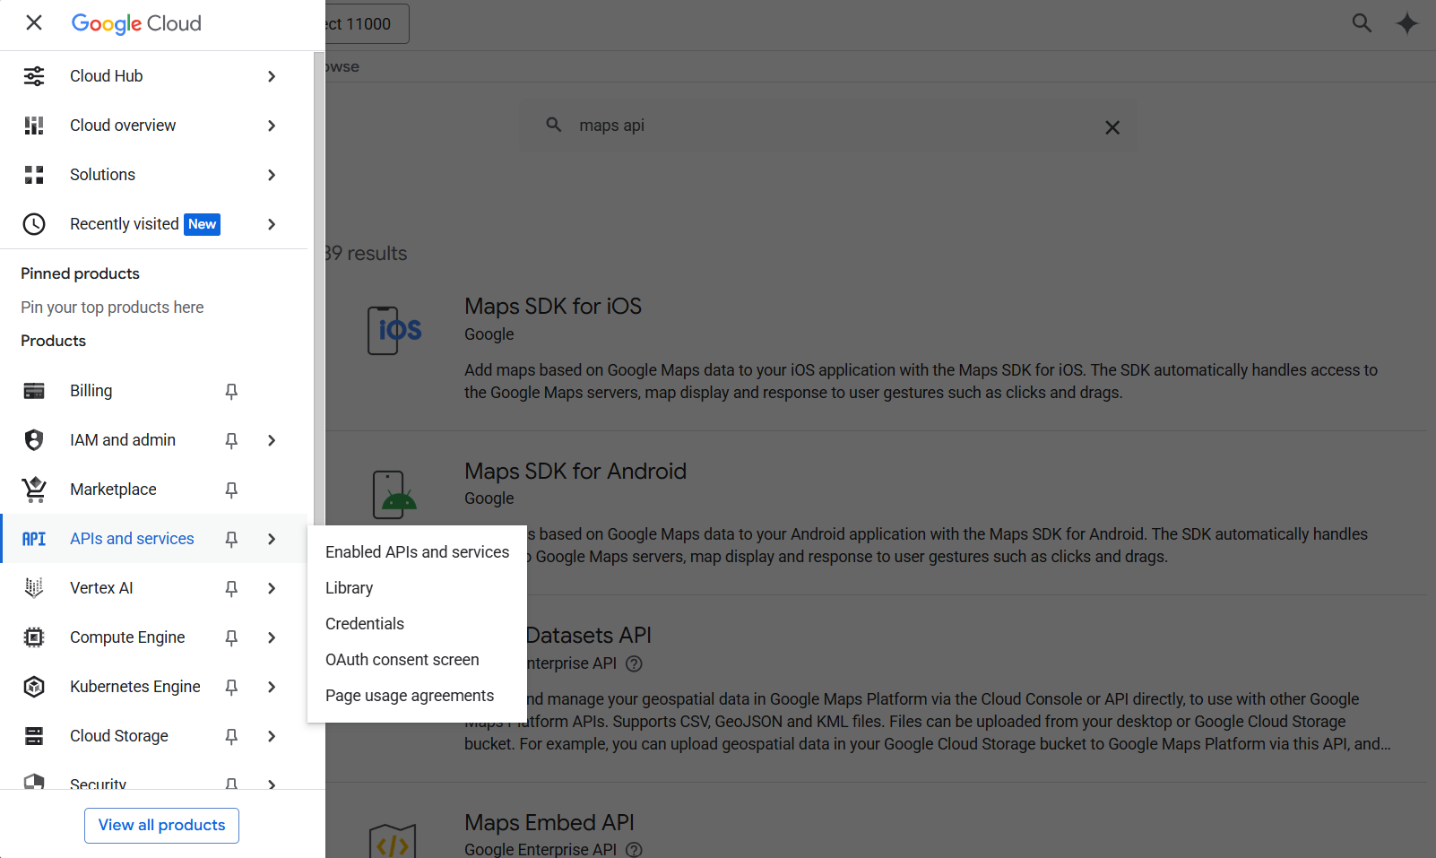Open OAuth consent screen submenu item

417,660
